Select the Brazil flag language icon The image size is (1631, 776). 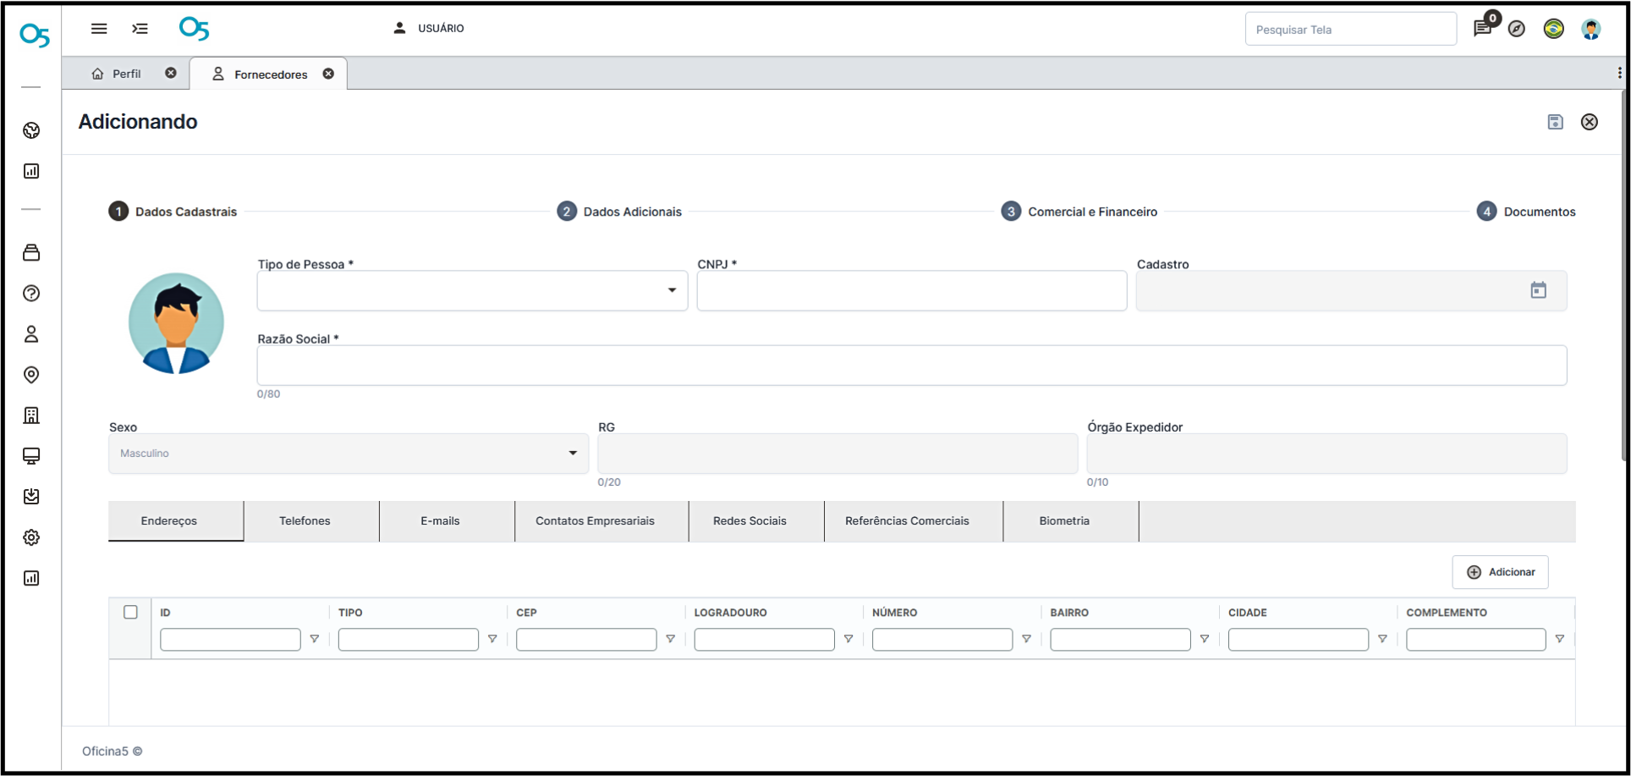(x=1553, y=29)
